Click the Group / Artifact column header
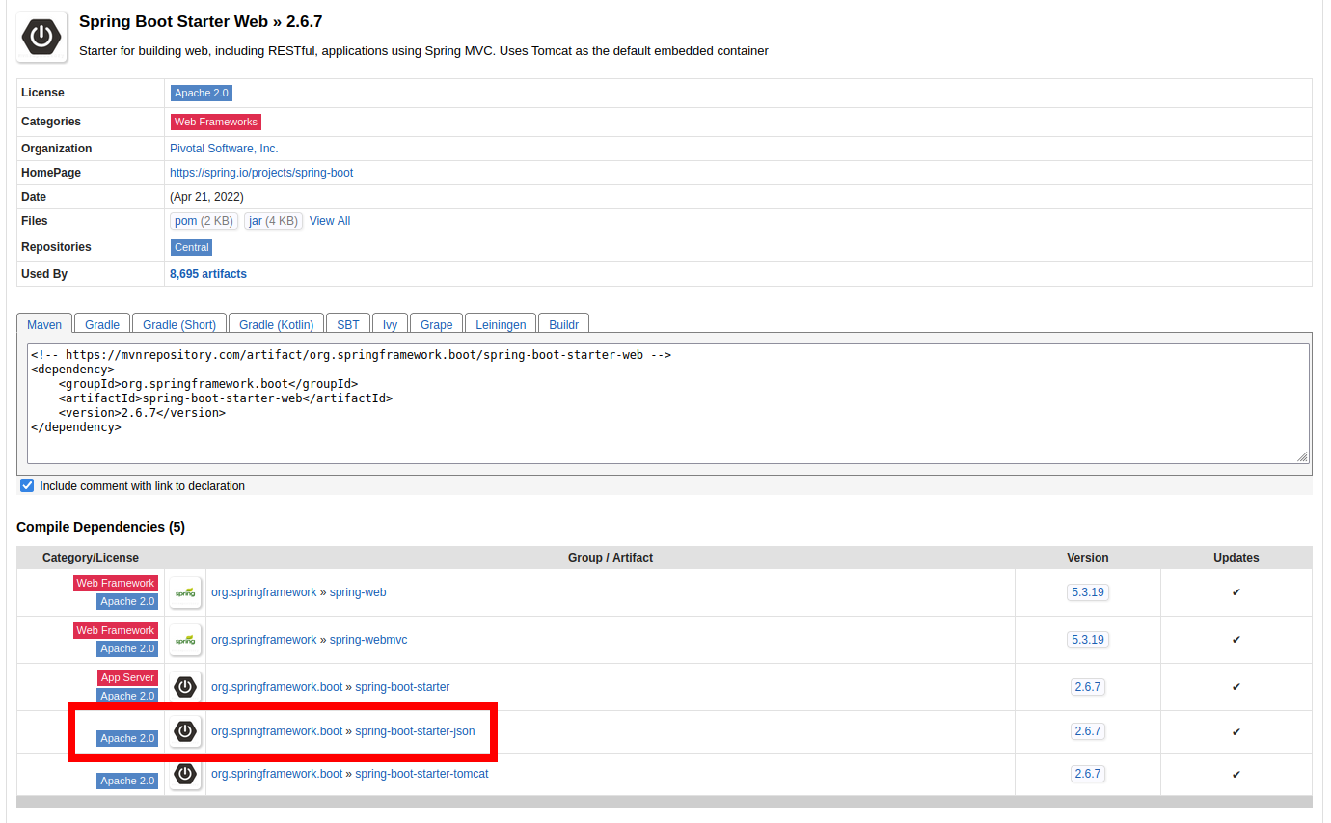 point(611,558)
